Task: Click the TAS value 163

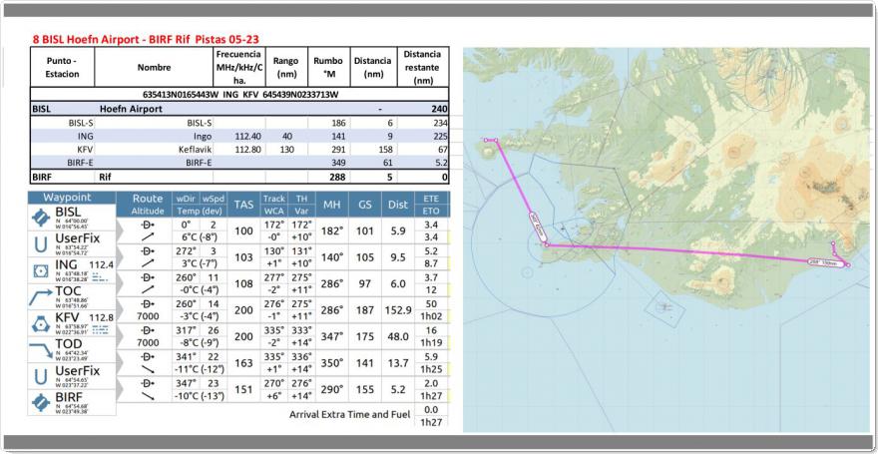Action: 243,363
